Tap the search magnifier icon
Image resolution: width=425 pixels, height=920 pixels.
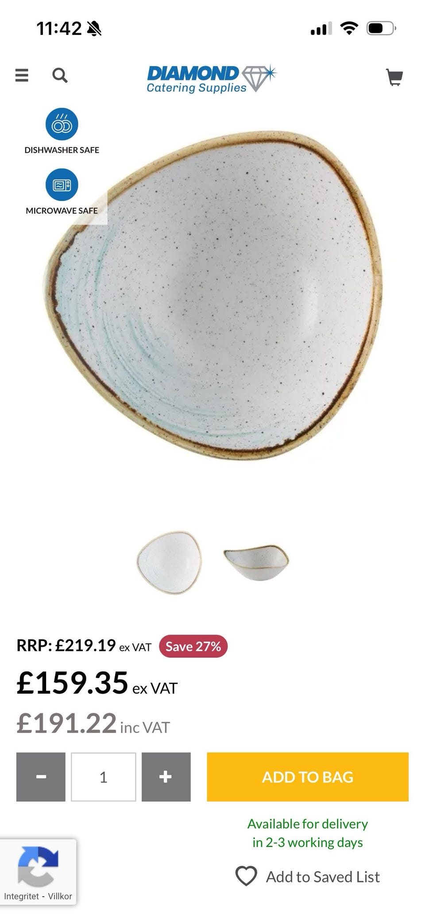pyautogui.click(x=60, y=75)
